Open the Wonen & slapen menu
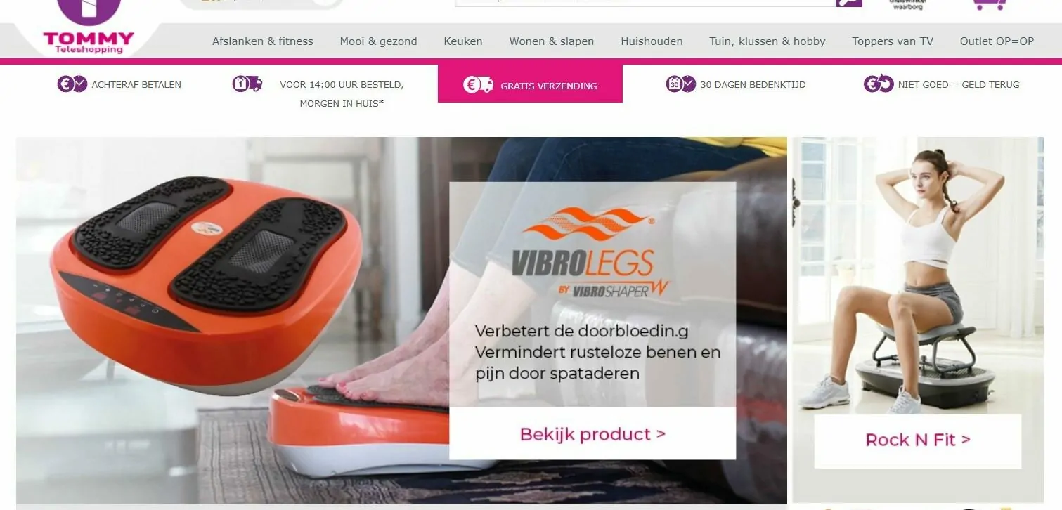 tap(552, 41)
